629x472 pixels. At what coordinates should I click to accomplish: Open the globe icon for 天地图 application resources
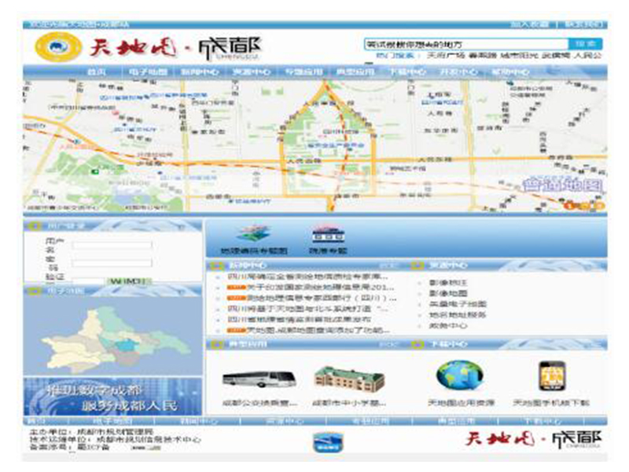[460, 376]
